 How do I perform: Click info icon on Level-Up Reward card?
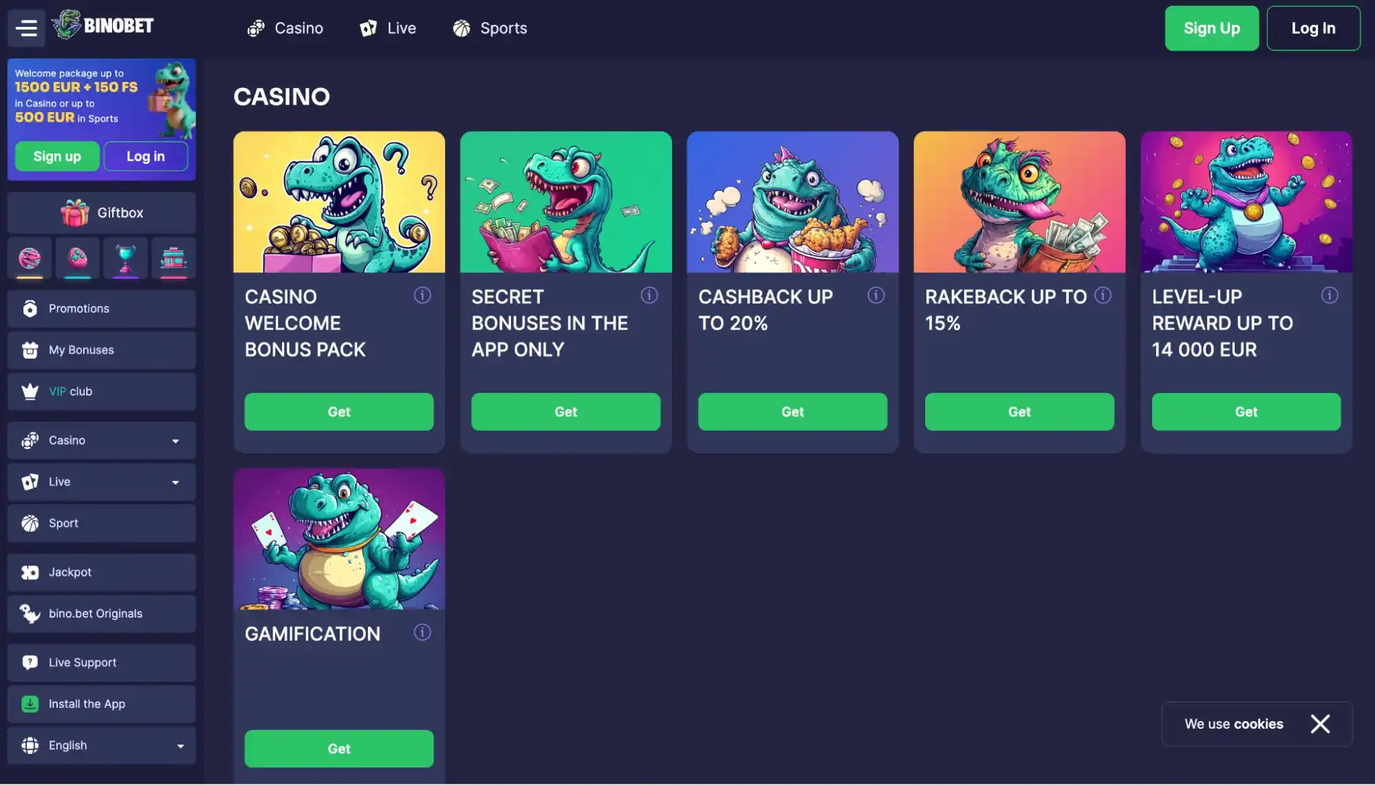[x=1330, y=295]
